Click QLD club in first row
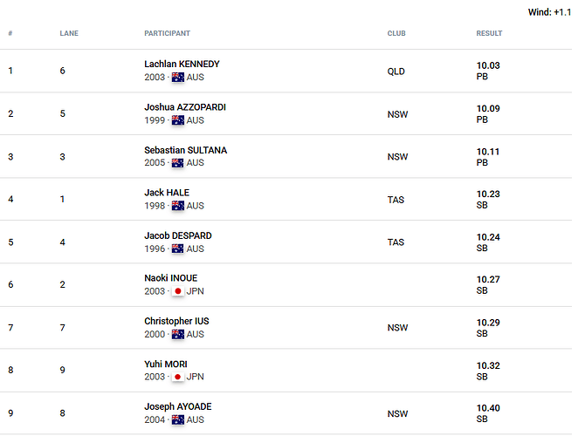585x436 pixels. [x=396, y=72]
